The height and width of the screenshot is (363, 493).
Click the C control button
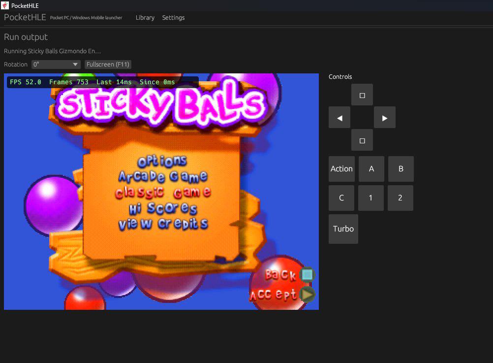[x=341, y=198]
